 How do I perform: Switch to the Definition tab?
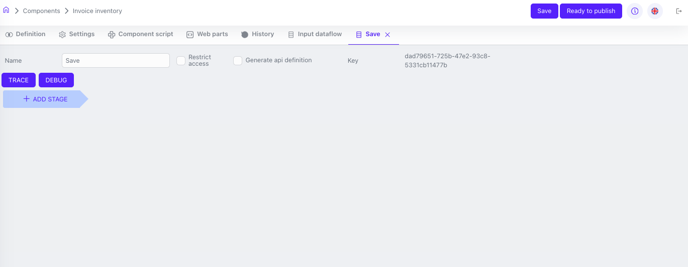26,34
